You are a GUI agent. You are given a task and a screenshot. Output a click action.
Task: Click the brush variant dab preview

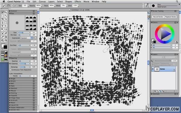[153, 6]
